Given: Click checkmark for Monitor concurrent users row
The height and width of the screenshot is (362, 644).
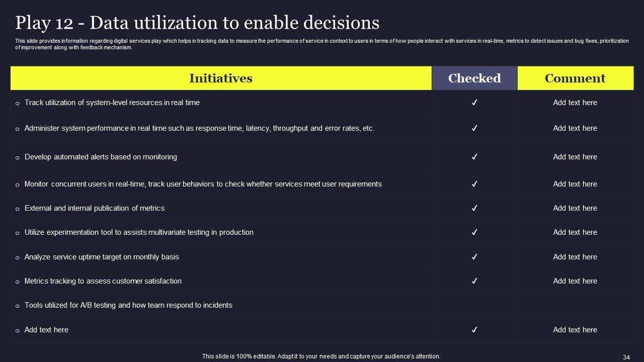Looking at the screenshot, I should click(474, 184).
